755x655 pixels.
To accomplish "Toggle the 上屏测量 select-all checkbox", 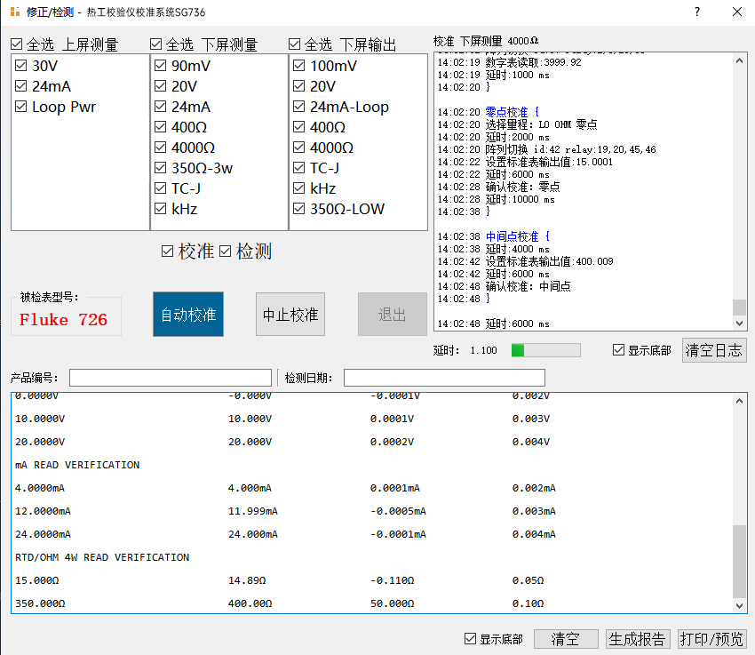I will click(x=18, y=44).
